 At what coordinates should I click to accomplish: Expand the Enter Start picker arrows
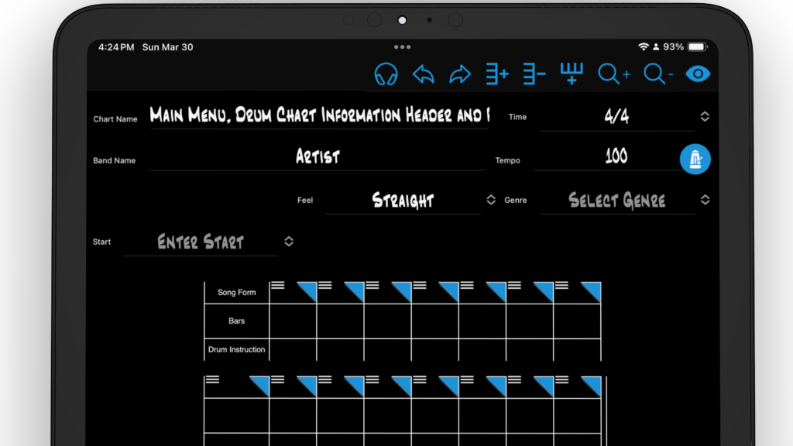tap(289, 242)
